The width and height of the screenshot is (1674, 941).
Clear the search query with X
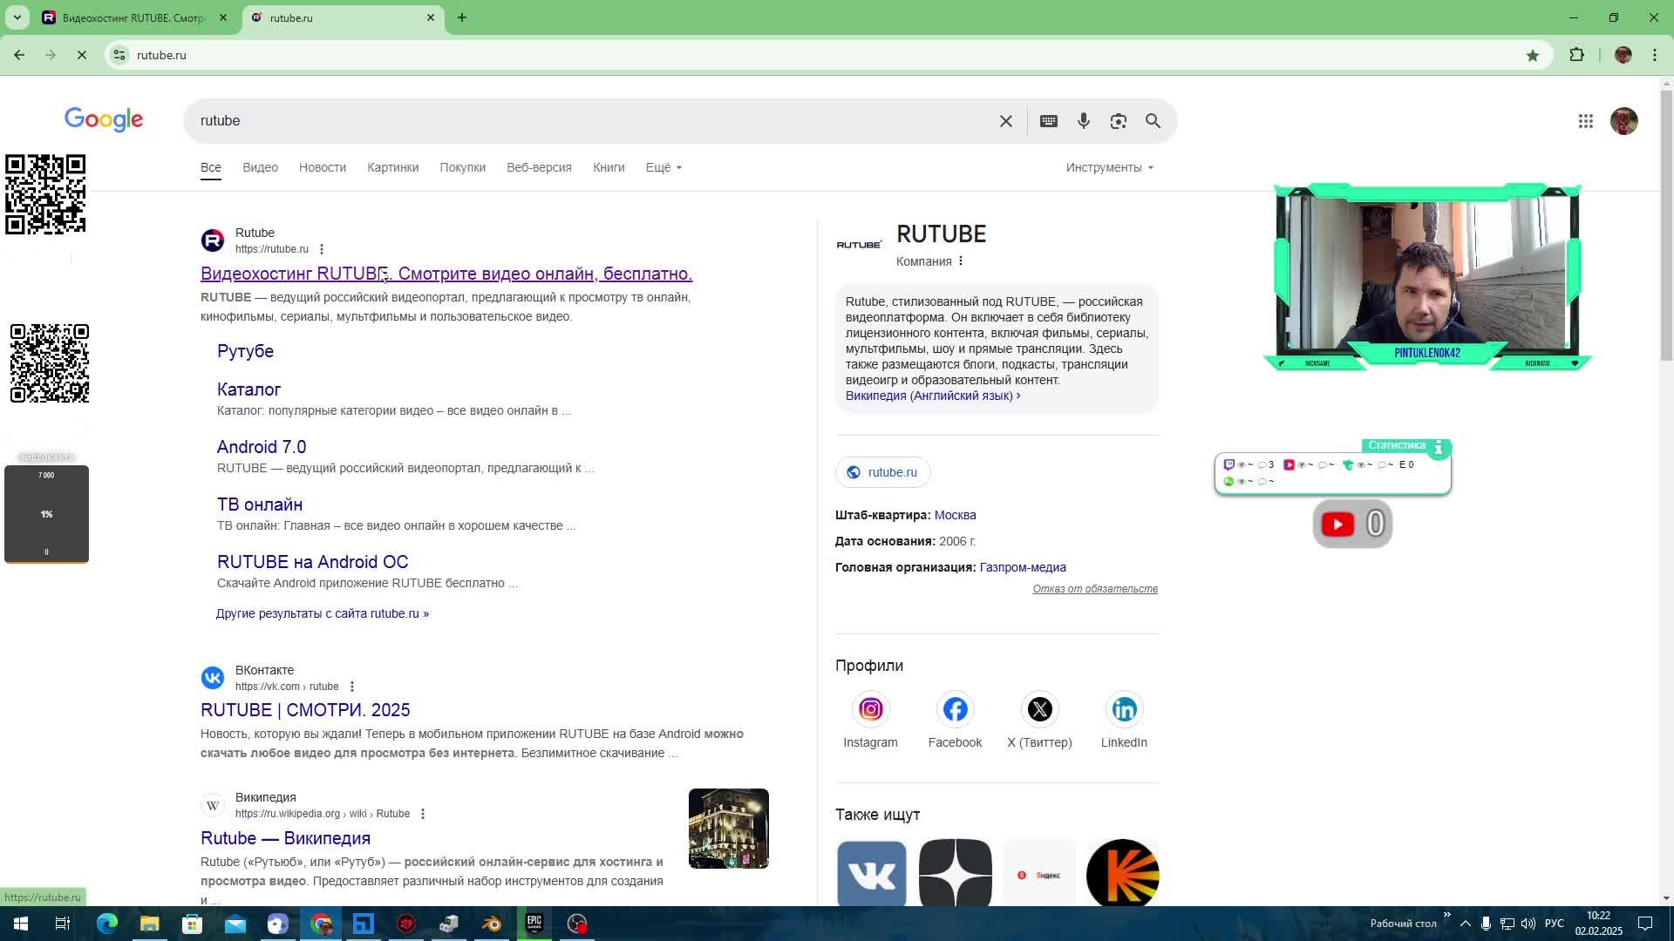tap(1006, 121)
